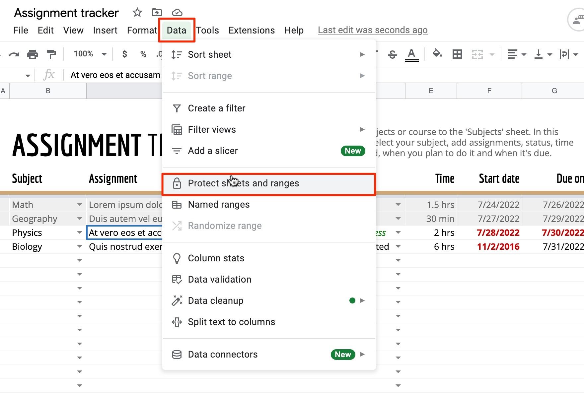Open vertical align options

(543, 54)
